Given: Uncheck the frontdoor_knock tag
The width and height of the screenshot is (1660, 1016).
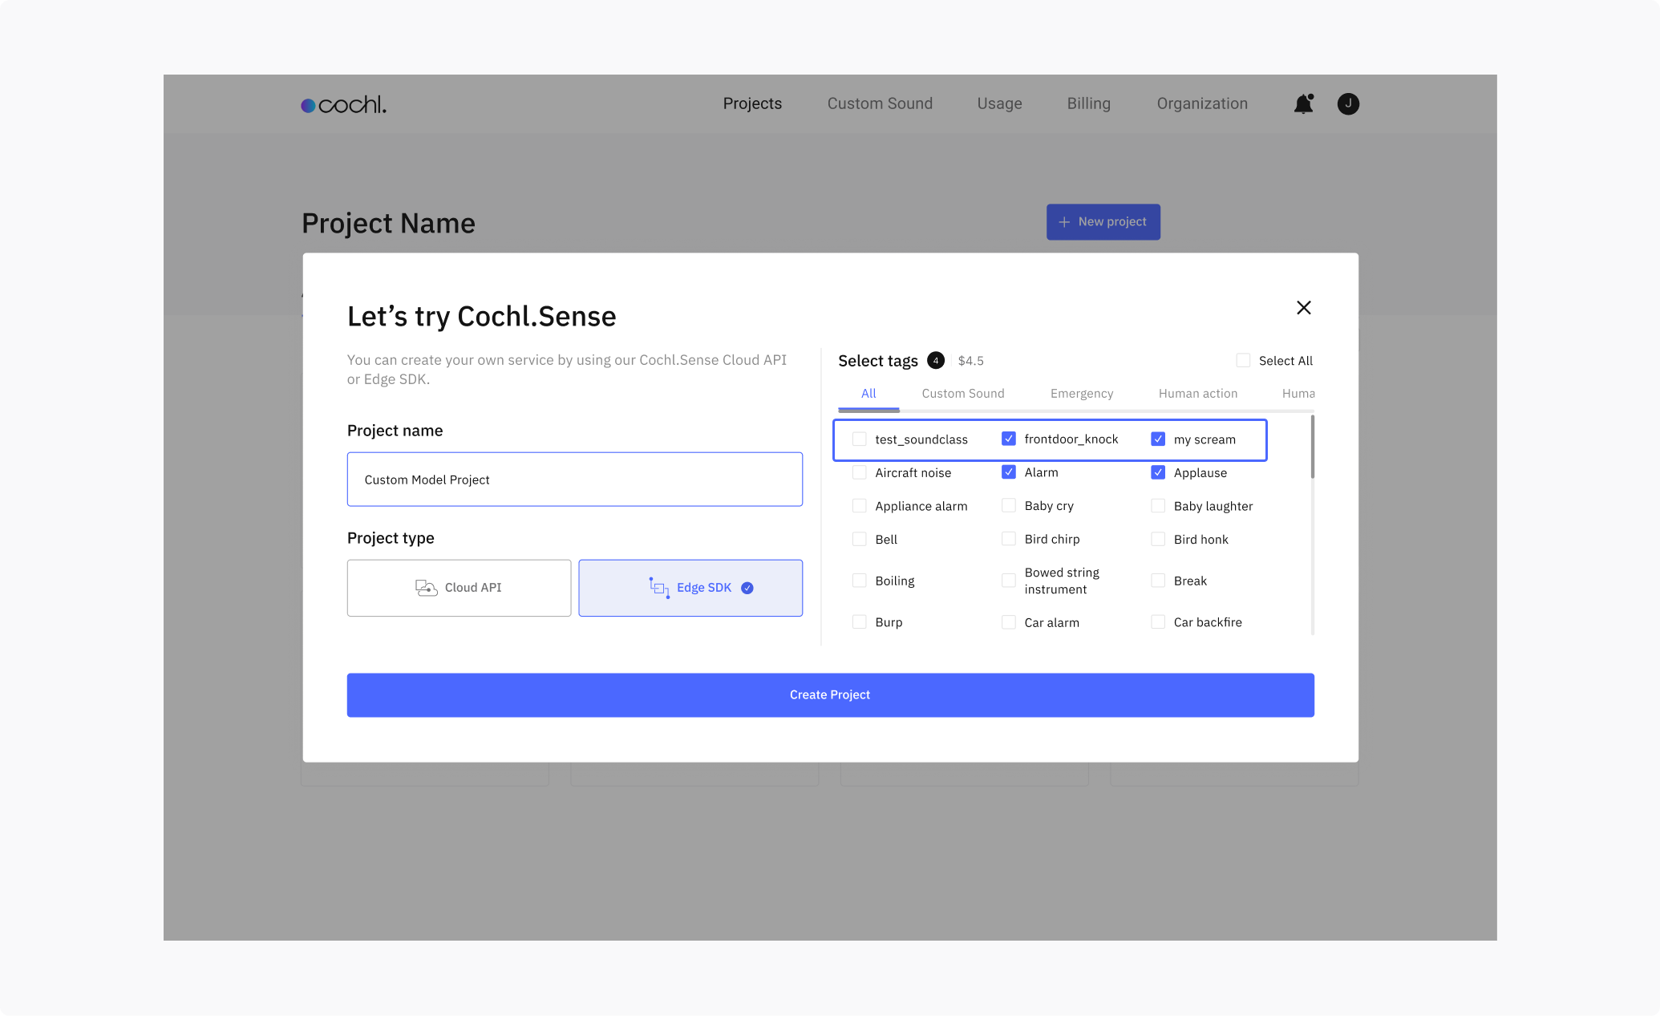Looking at the screenshot, I should click(x=1009, y=439).
